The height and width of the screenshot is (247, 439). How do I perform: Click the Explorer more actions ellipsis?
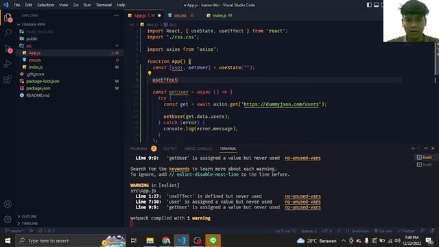(116, 15)
